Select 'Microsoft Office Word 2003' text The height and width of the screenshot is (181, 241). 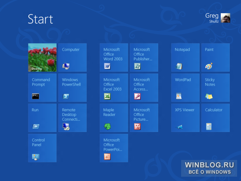click(113, 54)
